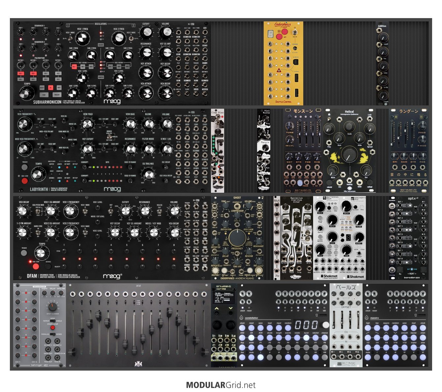Click the Labyrinth BLEND knob
This screenshot has height=392, width=442.
[x=149, y=124]
